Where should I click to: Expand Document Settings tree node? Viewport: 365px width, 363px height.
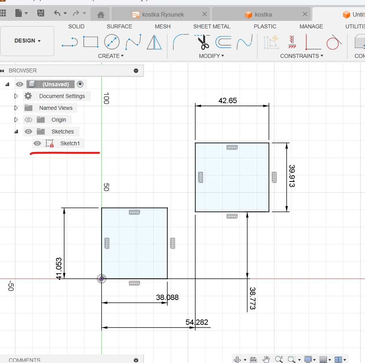pos(16,96)
